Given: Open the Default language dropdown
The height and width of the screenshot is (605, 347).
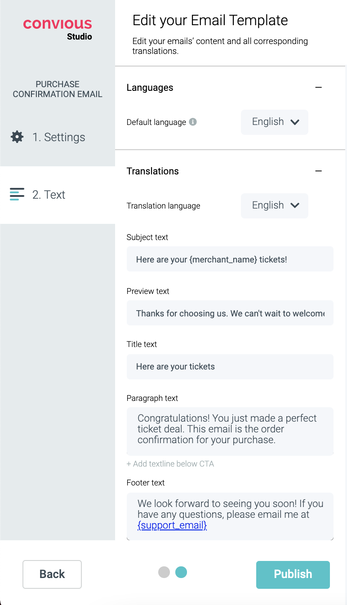Looking at the screenshot, I should [x=275, y=122].
